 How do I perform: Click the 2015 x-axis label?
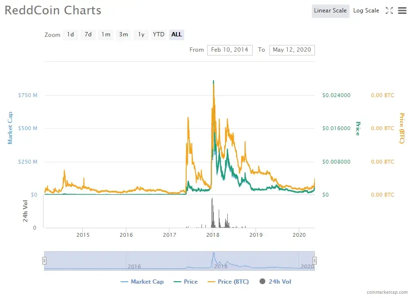point(83,235)
